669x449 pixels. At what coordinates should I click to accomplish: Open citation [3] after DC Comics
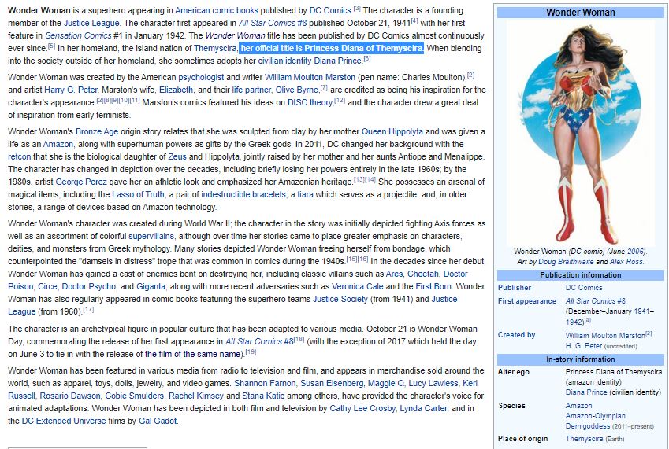pyautogui.click(x=357, y=8)
